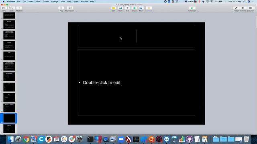Start the slideshow with the Play button
This screenshot has height=144, width=257.
61,8
